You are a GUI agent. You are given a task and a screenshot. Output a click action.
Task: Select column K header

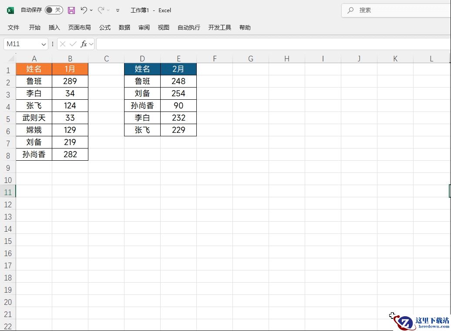(x=395, y=59)
